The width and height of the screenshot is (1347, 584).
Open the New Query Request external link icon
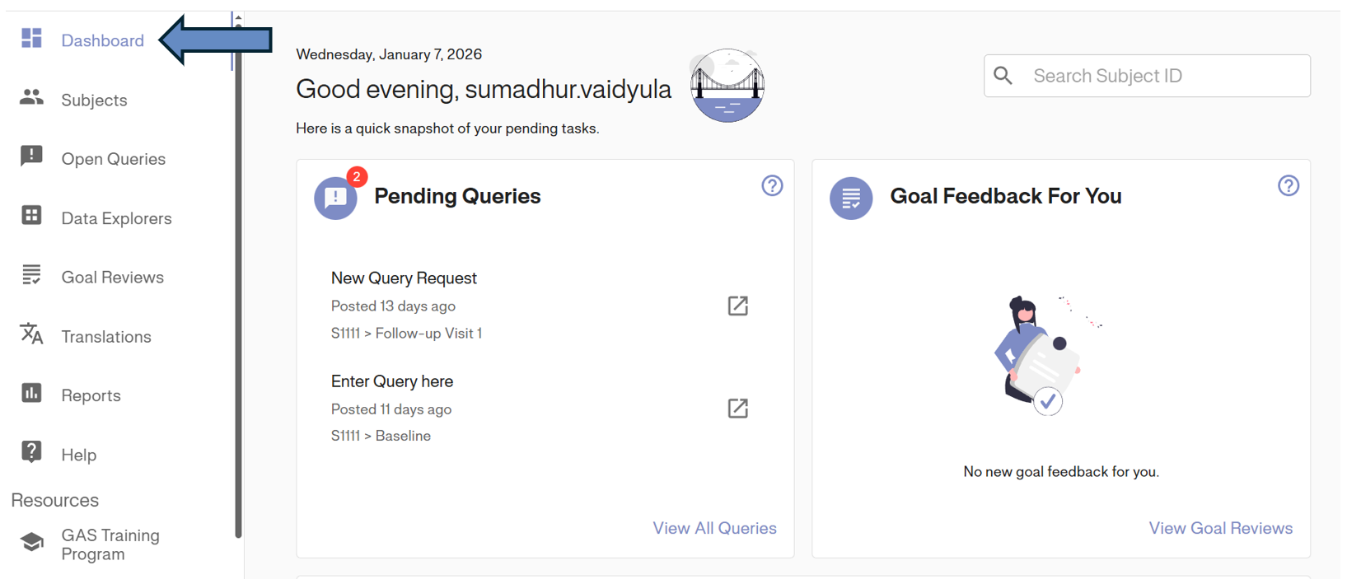point(737,306)
